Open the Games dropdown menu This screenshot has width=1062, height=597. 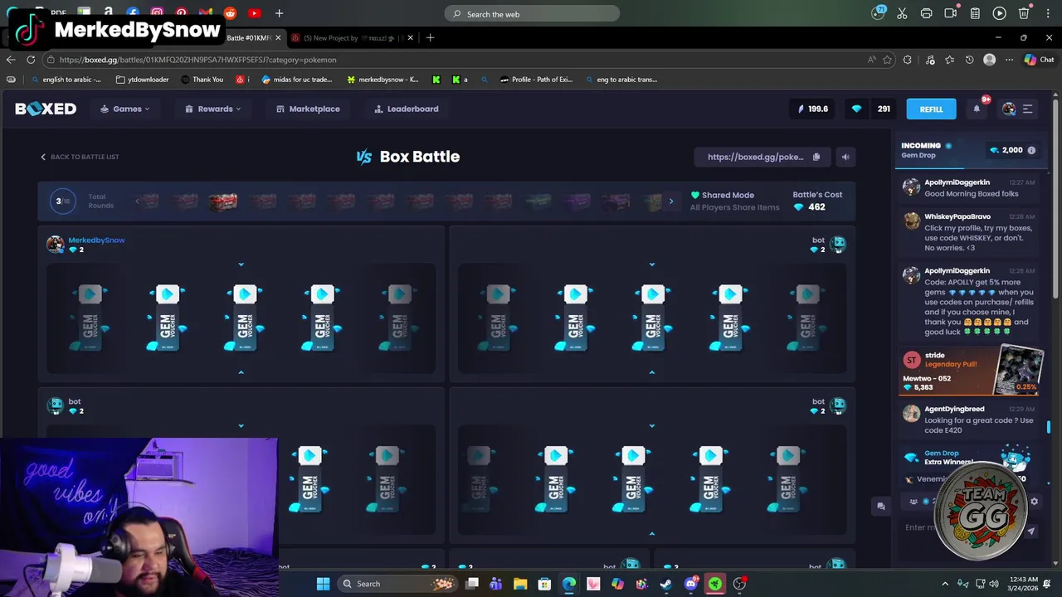(x=125, y=109)
